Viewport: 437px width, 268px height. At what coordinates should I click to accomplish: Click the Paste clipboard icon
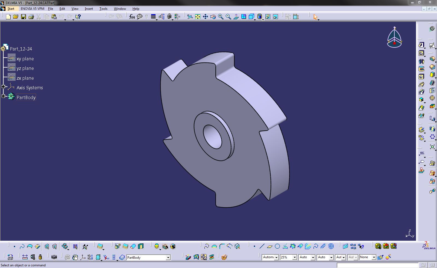54,17
